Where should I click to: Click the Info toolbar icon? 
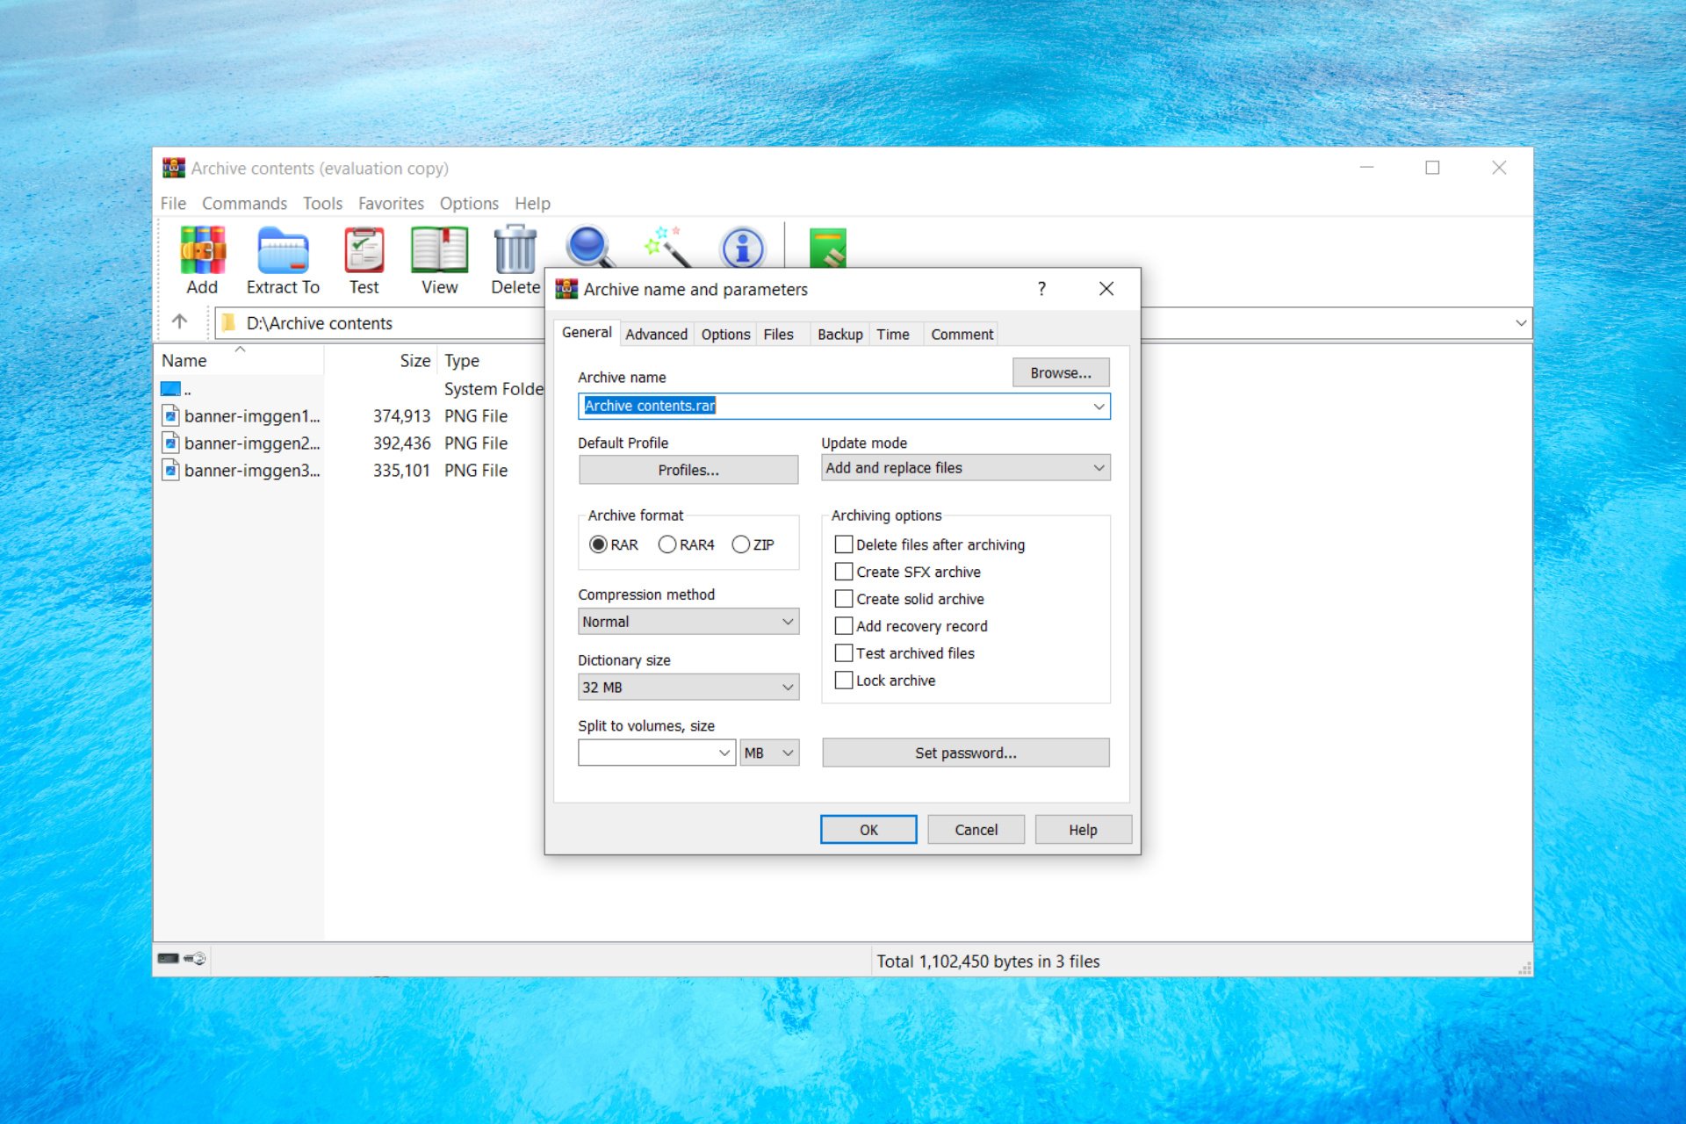point(742,250)
